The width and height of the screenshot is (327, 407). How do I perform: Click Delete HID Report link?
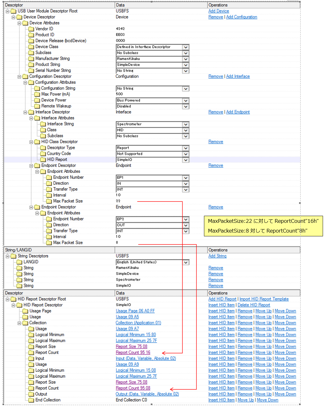tap(254, 305)
